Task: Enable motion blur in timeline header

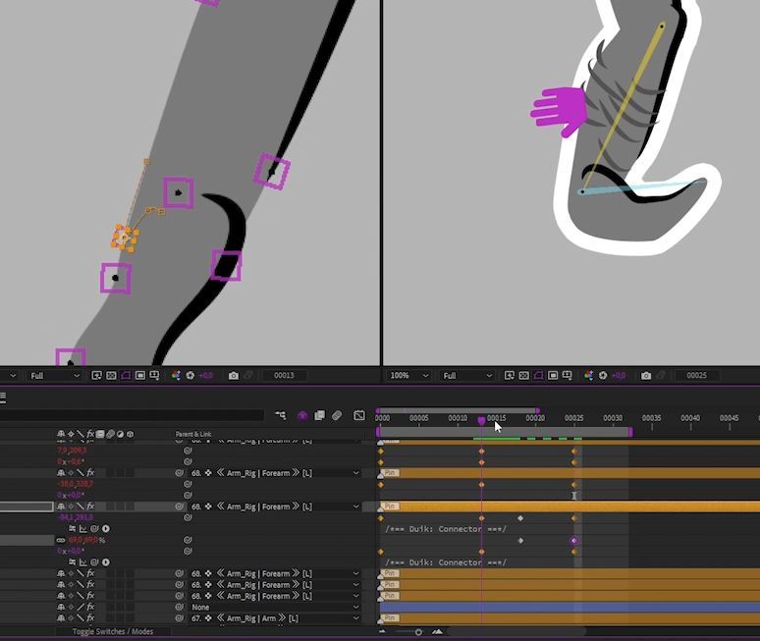Action: (x=337, y=416)
